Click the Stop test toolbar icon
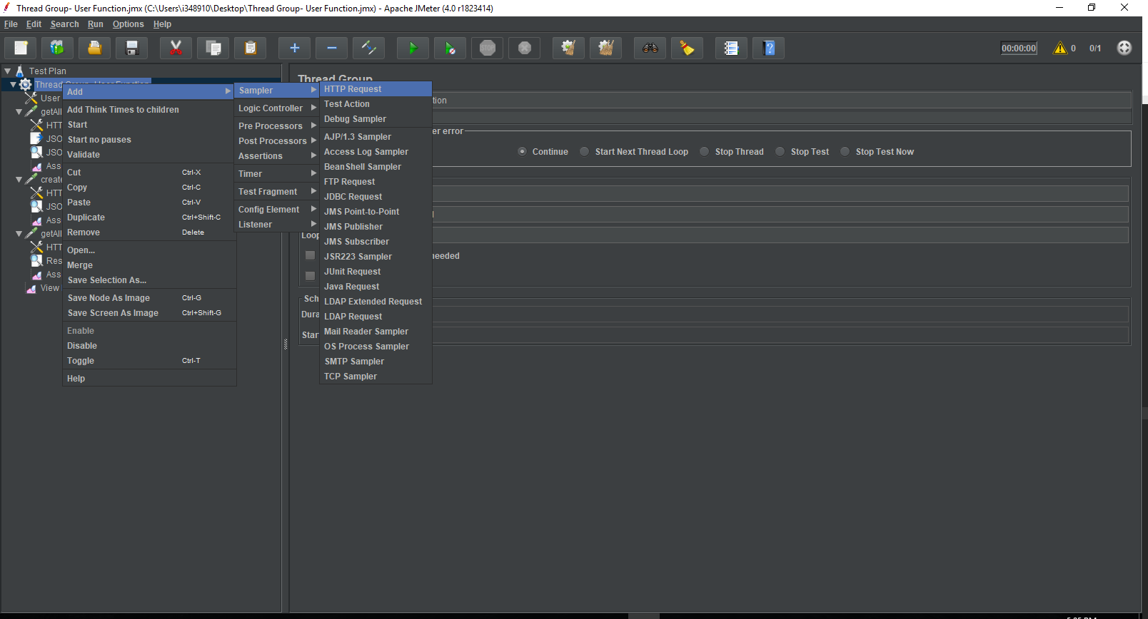1148x619 pixels. coord(487,48)
